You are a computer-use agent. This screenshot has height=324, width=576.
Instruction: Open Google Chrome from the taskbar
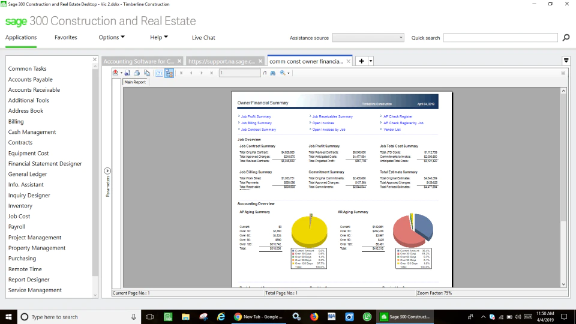(258, 317)
